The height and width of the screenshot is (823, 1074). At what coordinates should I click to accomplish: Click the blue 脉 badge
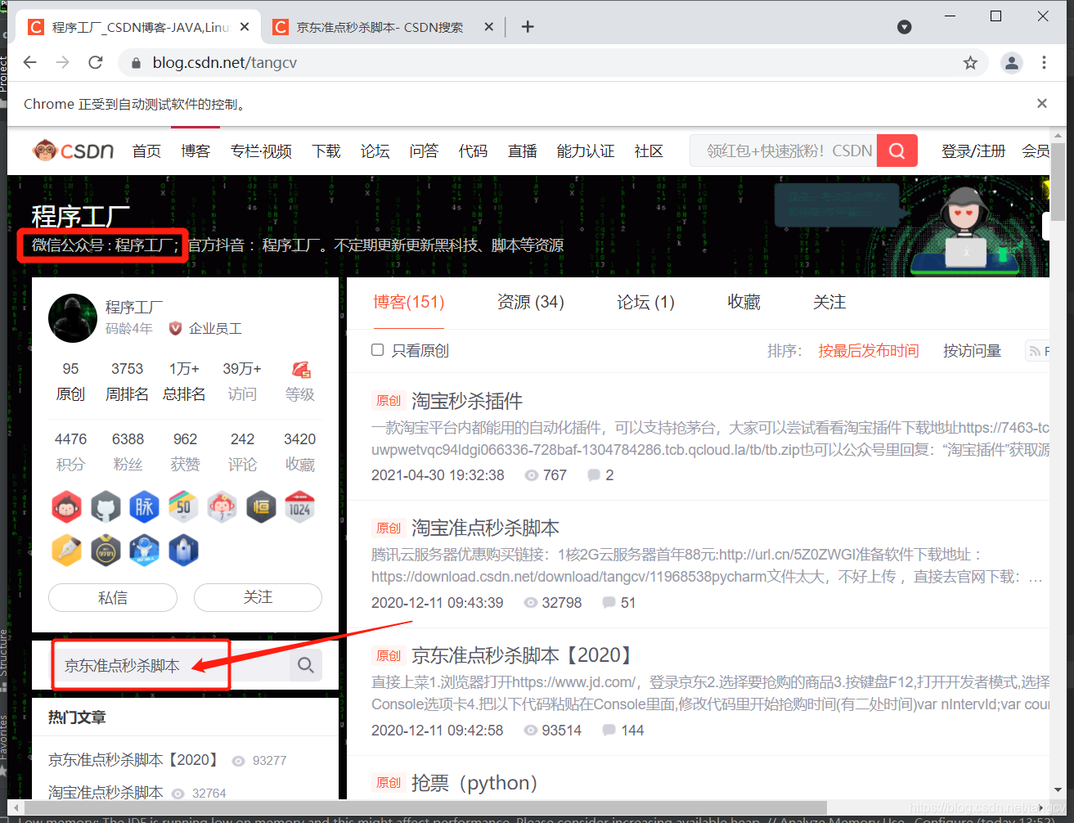(x=145, y=508)
